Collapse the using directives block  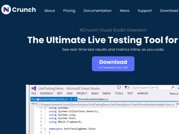(45, 108)
